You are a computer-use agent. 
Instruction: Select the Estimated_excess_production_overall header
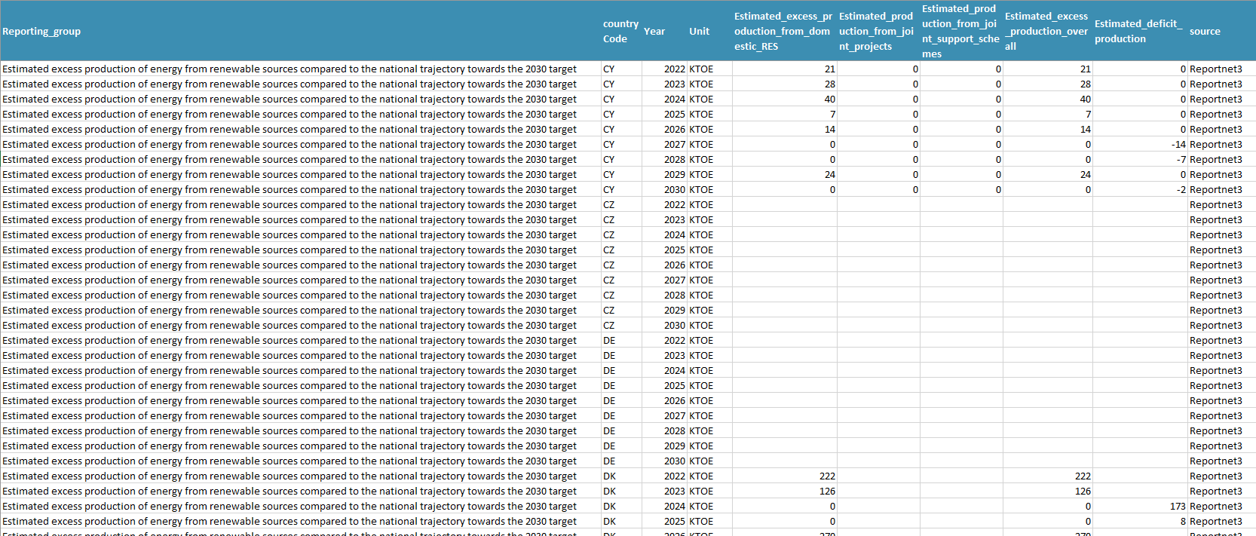click(1046, 31)
